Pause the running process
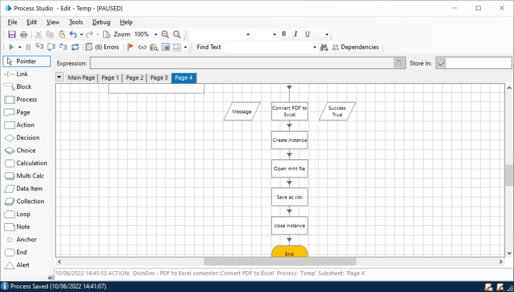Image resolution: width=514 pixels, height=292 pixels. point(28,47)
